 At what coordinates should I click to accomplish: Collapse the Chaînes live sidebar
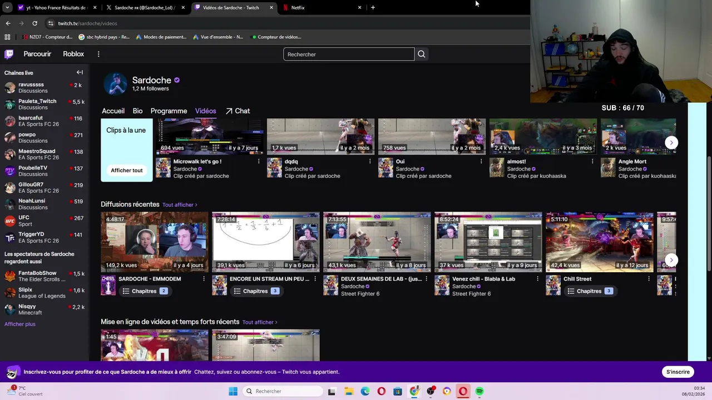click(80, 72)
